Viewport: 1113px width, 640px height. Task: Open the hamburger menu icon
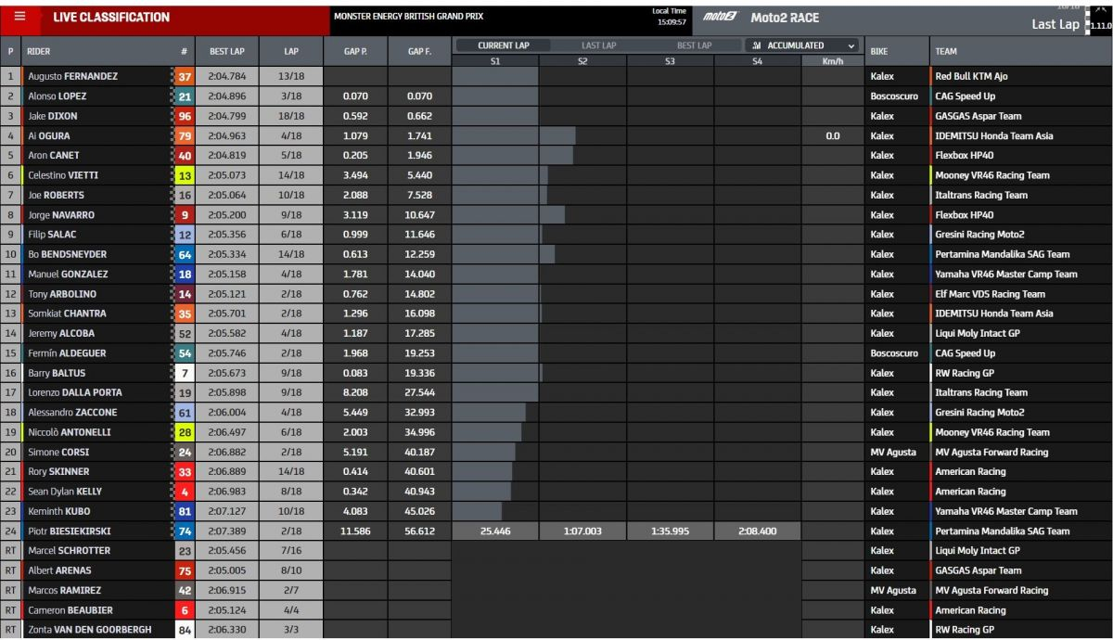[20, 17]
